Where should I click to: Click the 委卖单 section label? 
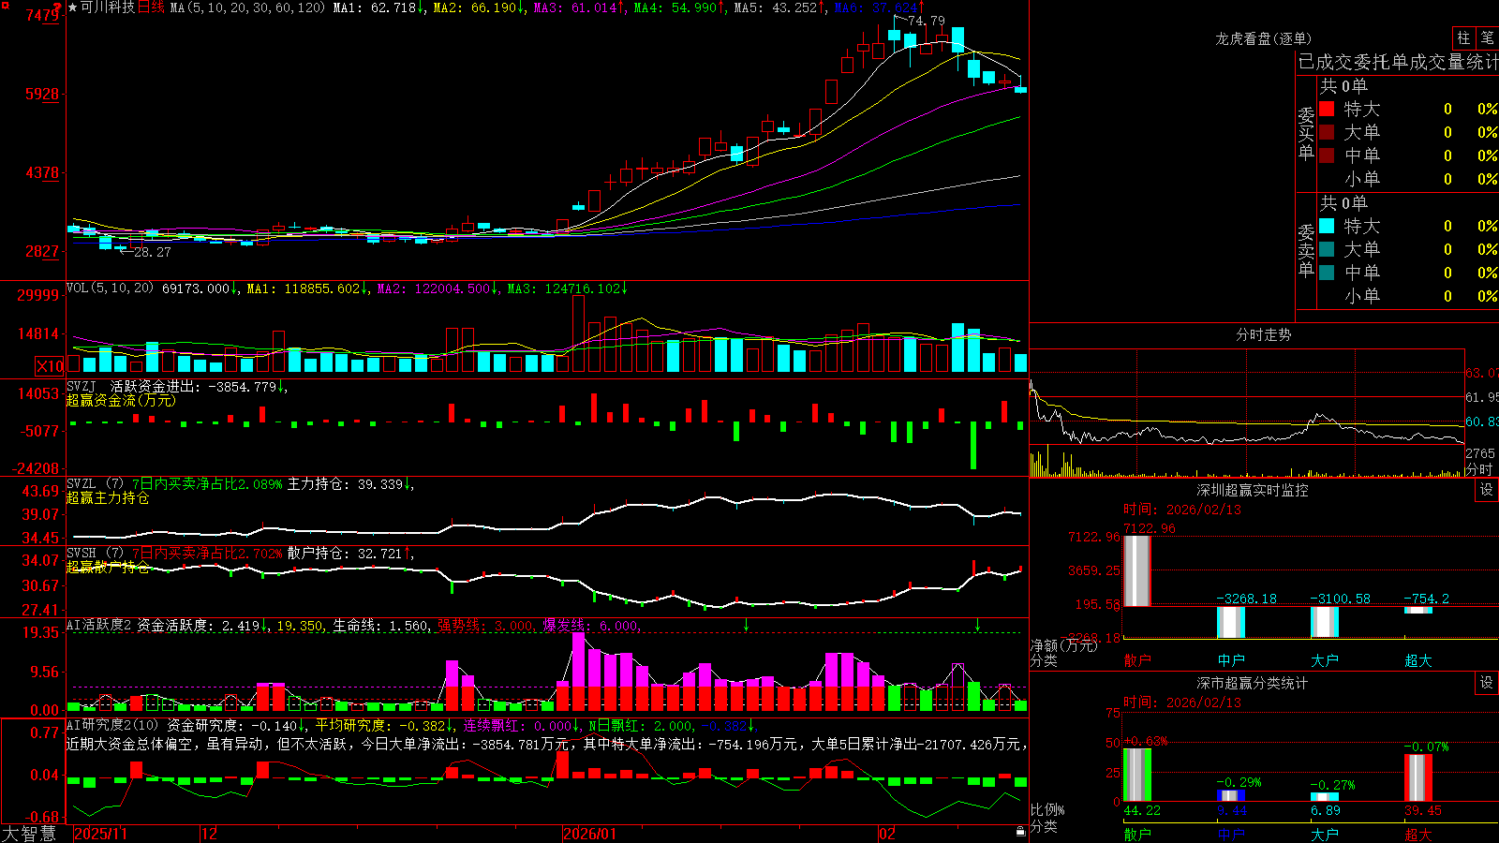tap(1306, 250)
